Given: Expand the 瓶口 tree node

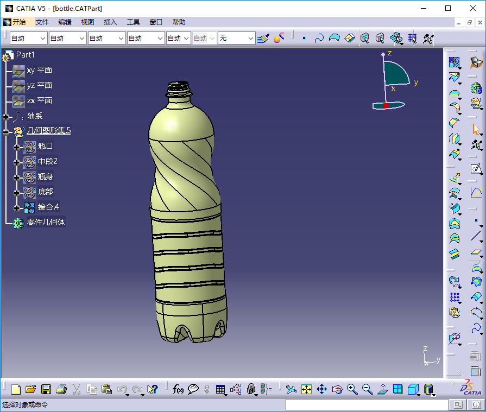Looking at the screenshot, I should (16, 147).
